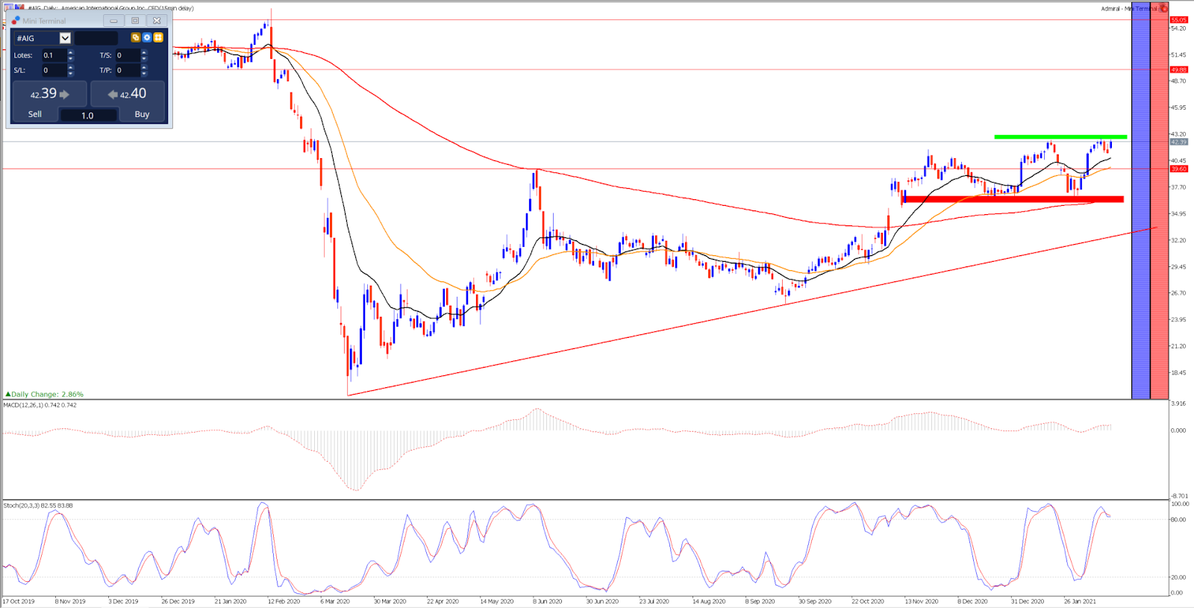Click the 1.0 spread field between Sell and Buy
This screenshot has height=608, width=1194.
click(88, 116)
